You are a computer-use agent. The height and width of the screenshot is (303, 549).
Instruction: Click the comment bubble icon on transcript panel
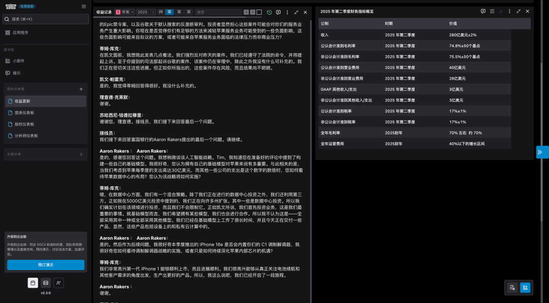coord(278,12)
